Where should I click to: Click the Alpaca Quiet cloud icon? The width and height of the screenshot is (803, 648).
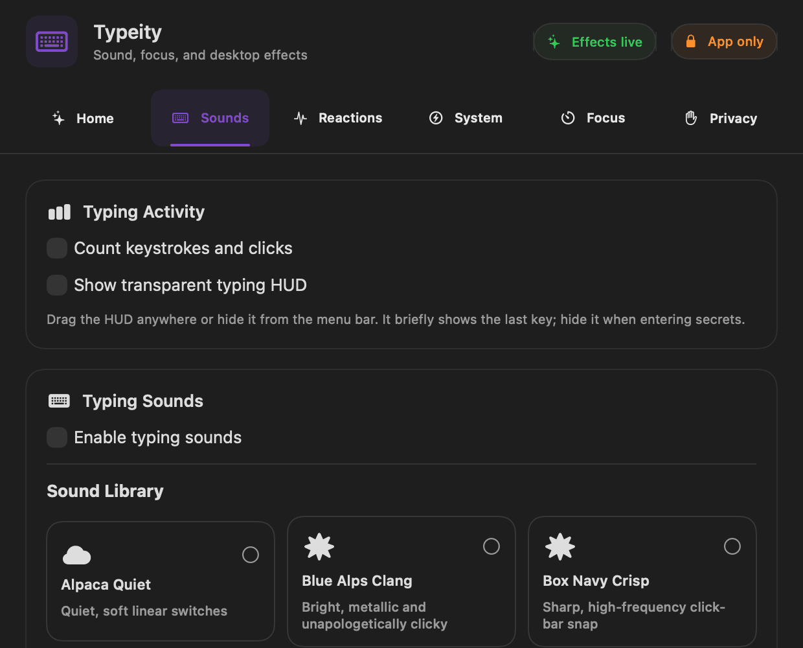[x=76, y=555]
